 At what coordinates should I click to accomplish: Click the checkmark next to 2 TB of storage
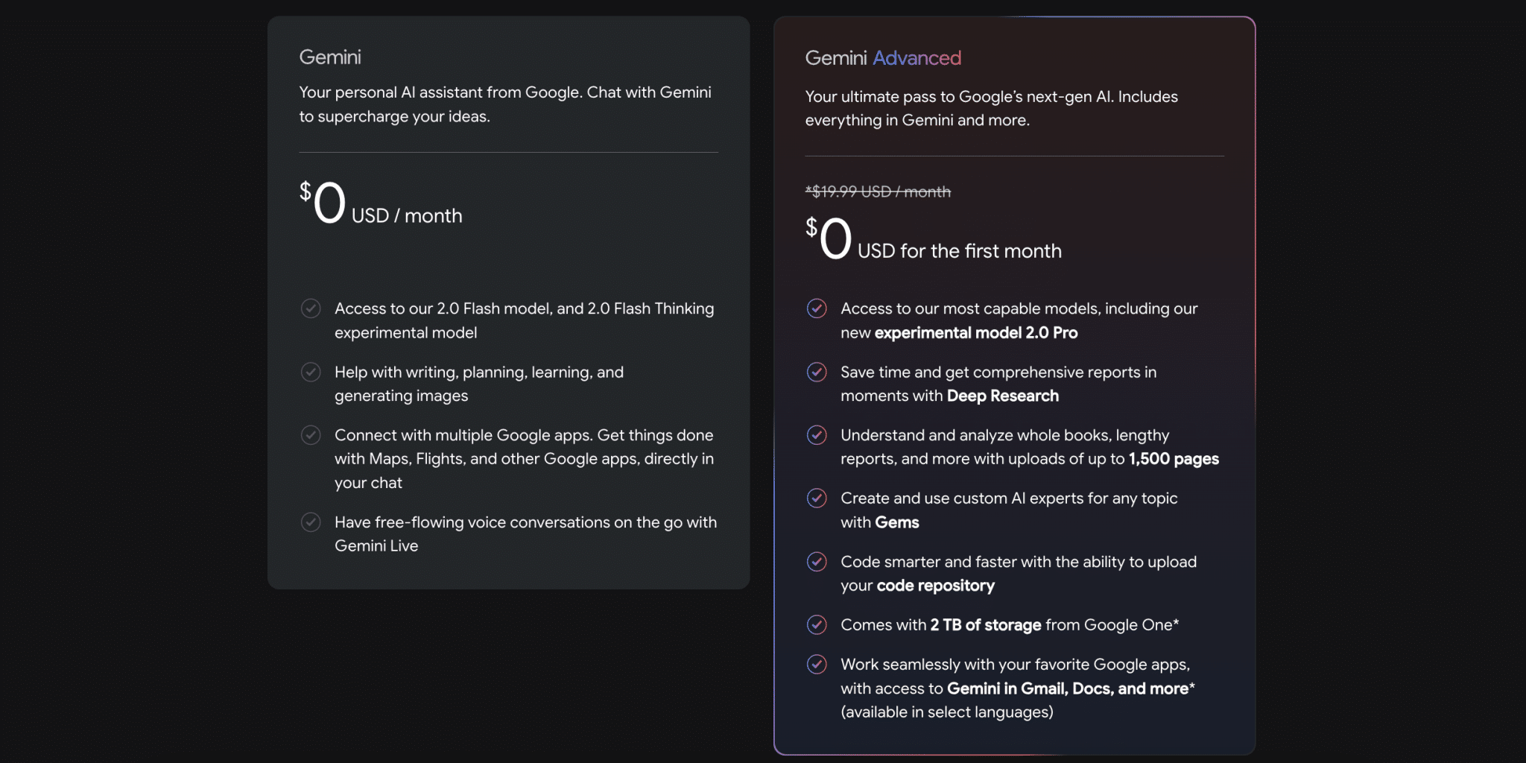tap(817, 625)
